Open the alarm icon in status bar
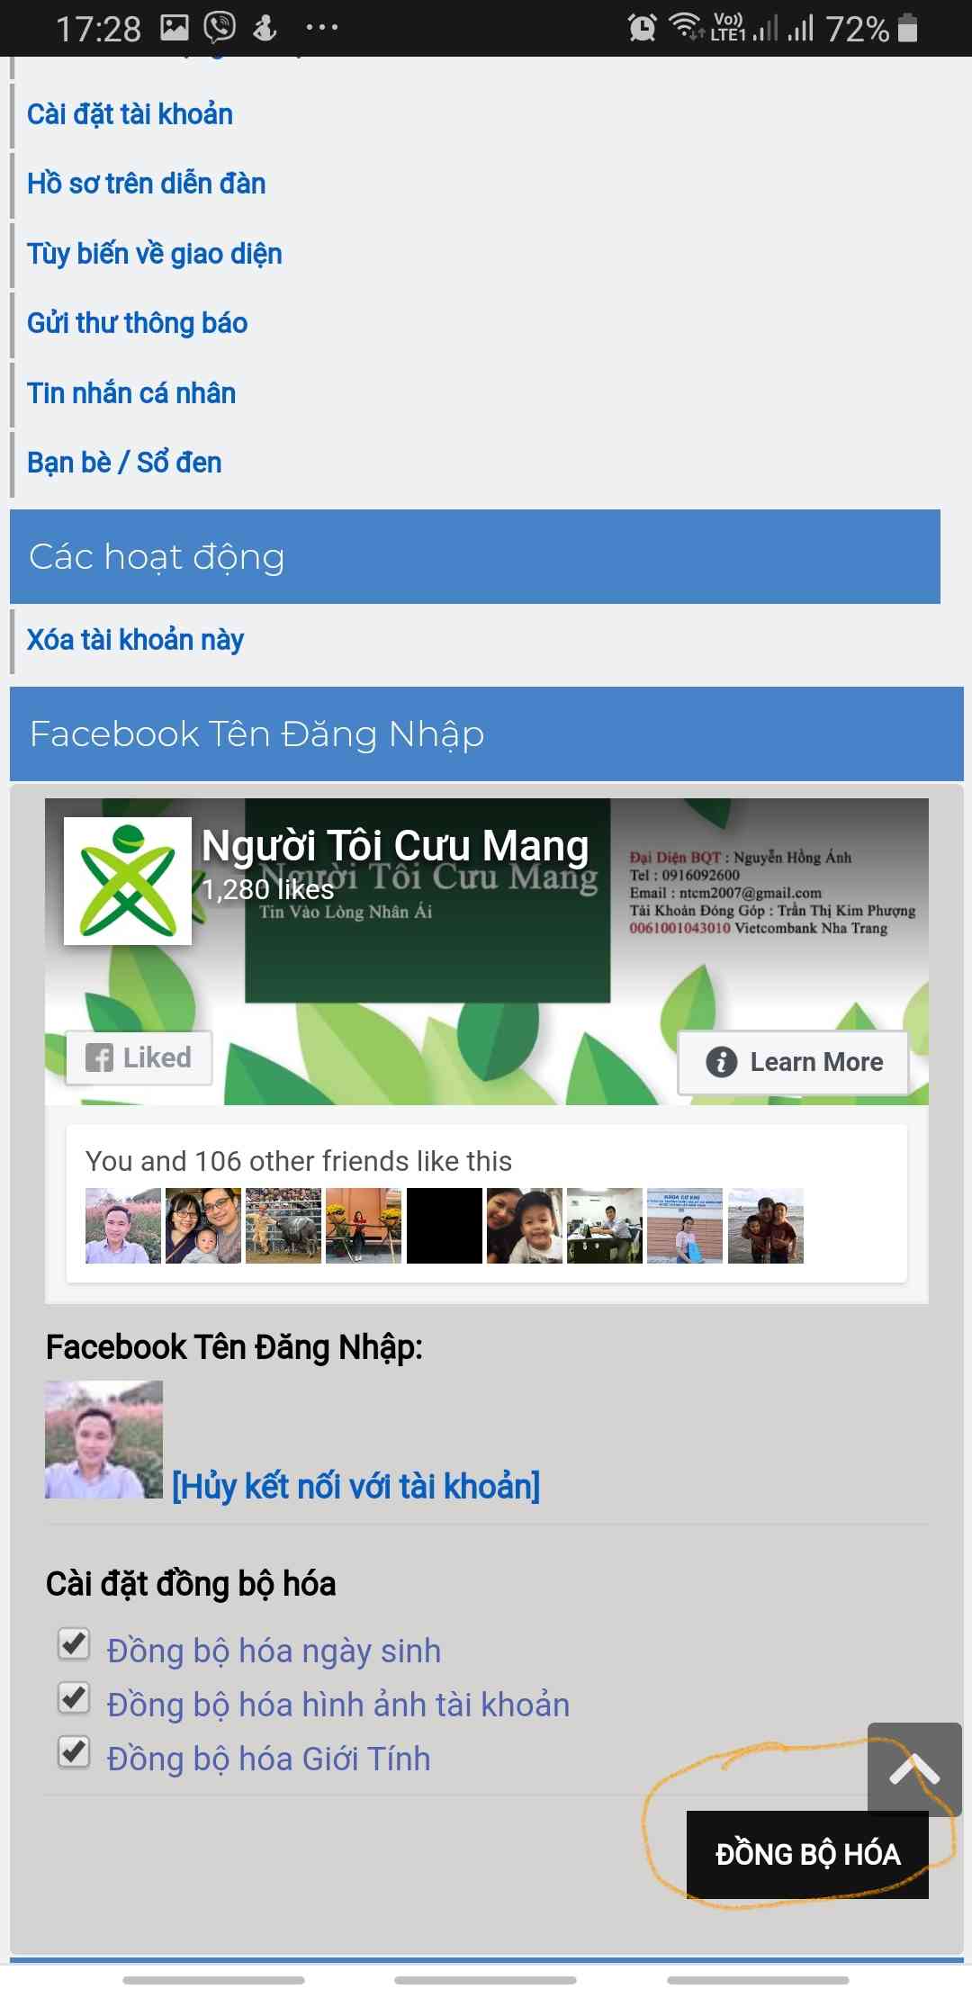The width and height of the screenshot is (972, 1998). (x=642, y=29)
